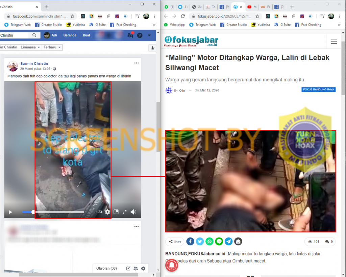Open new message icon in Obrolan bar
This screenshot has height=277, width=346.
pyautogui.click(x=128, y=269)
